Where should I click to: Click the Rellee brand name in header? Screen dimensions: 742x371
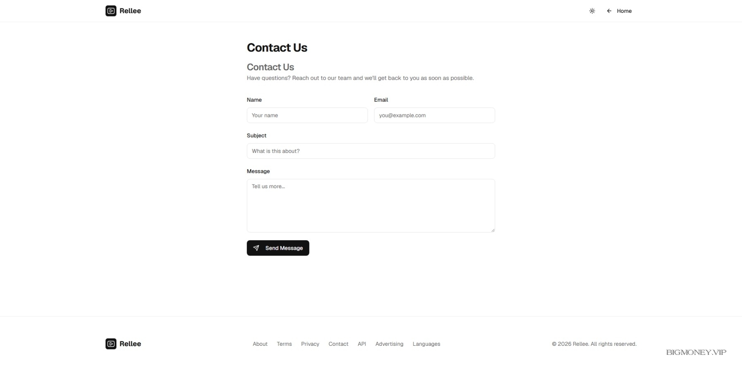point(130,11)
